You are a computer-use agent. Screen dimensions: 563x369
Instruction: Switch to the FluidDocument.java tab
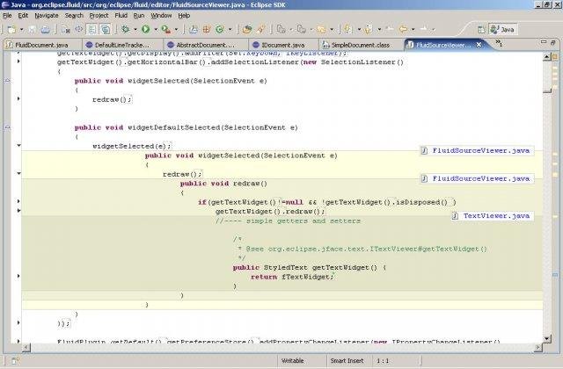tap(40, 43)
